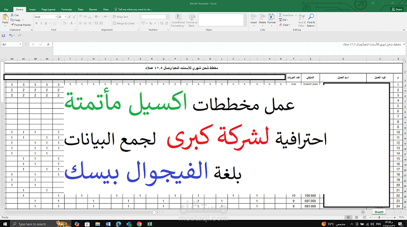Toggle Align Right in Alignment group

tap(90, 23)
